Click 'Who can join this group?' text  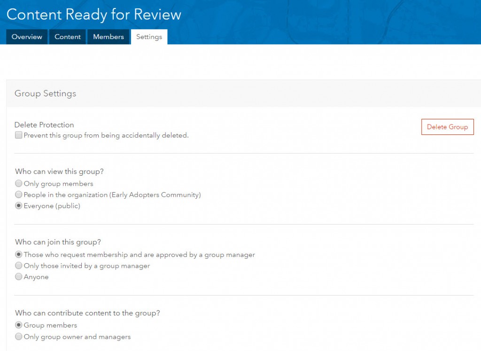pos(58,242)
